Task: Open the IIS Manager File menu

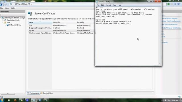Action: click(x=1, y=8)
